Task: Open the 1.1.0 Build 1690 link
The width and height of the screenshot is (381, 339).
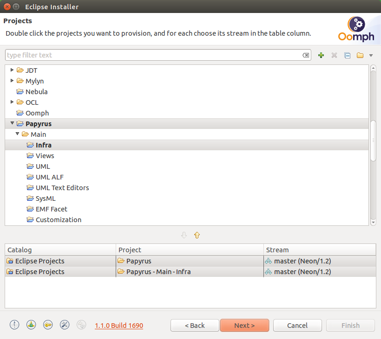Action: tap(119, 326)
